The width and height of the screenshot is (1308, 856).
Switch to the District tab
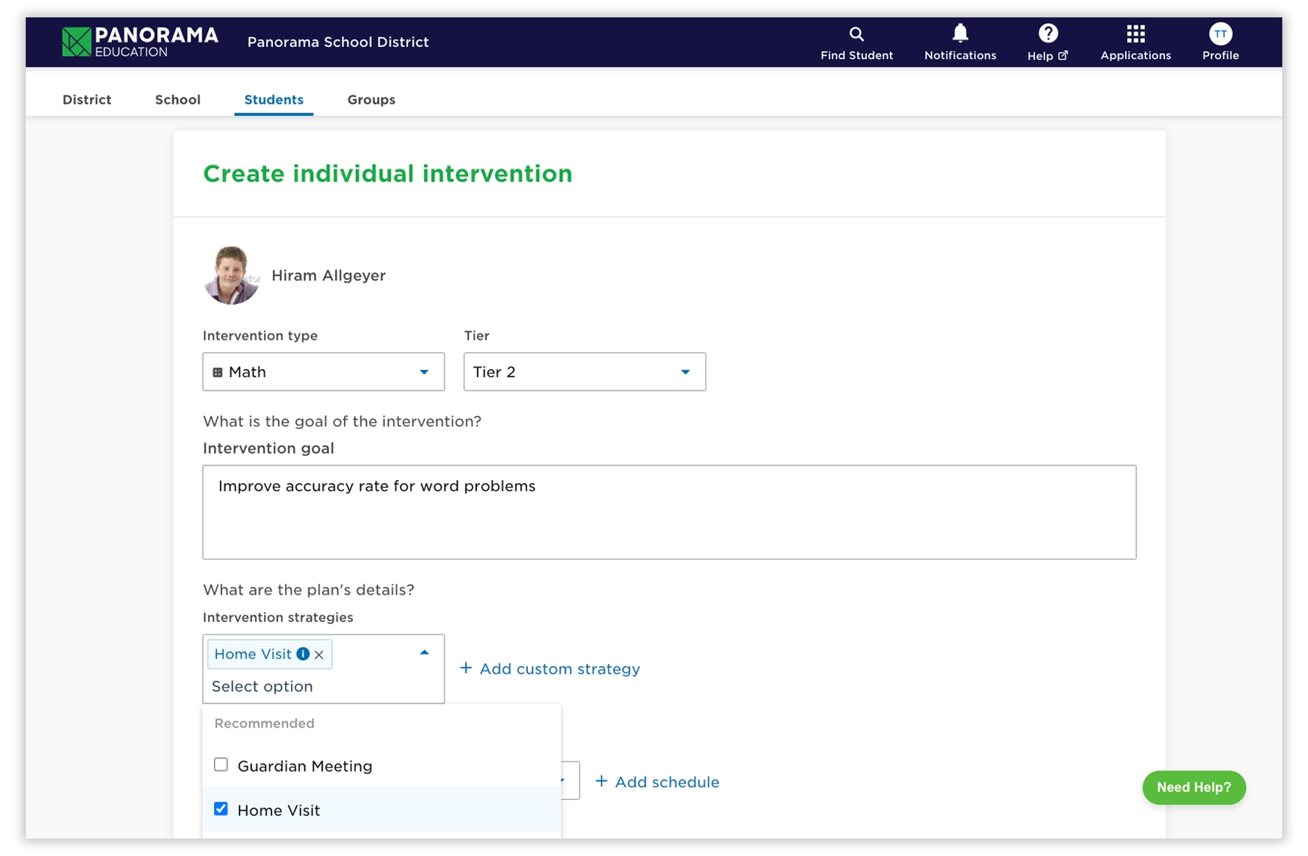click(87, 100)
